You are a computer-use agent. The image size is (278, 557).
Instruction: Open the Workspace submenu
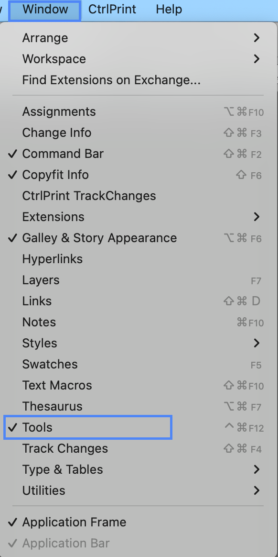[139, 59]
